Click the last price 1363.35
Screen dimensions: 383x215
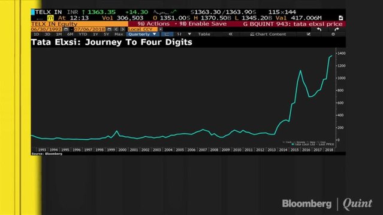pyautogui.click(x=102, y=12)
